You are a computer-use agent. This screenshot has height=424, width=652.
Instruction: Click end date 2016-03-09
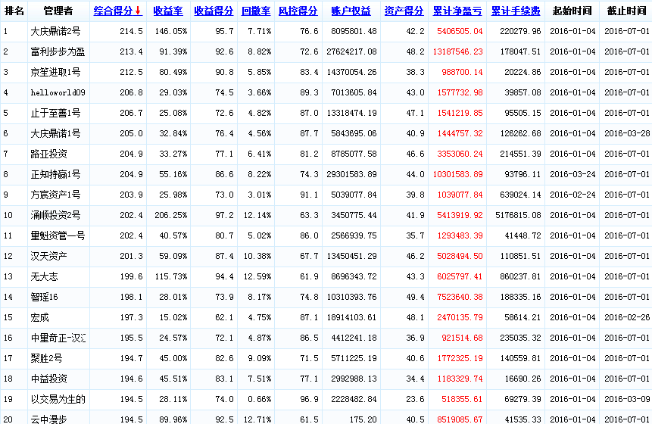(627, 399)
